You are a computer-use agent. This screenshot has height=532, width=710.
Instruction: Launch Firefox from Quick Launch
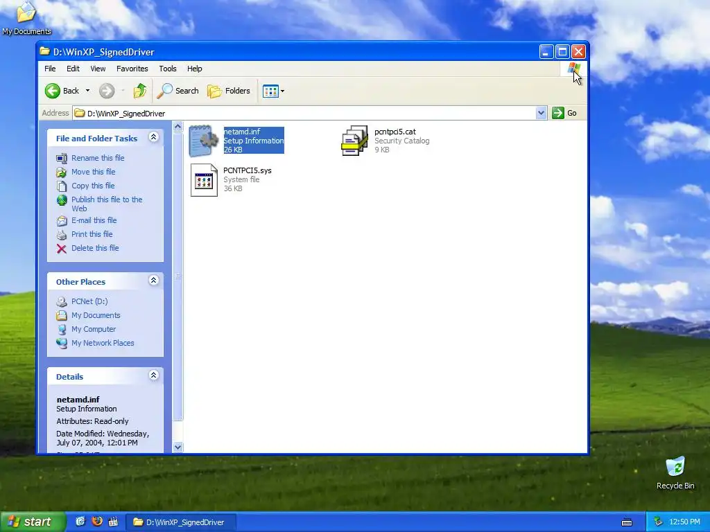[x=97, y=522]
